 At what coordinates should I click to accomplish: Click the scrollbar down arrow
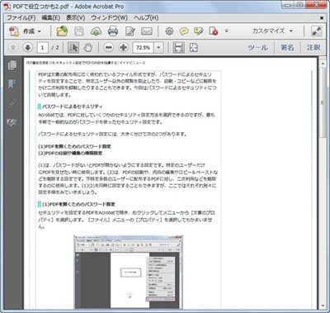(x=323, y=306)
